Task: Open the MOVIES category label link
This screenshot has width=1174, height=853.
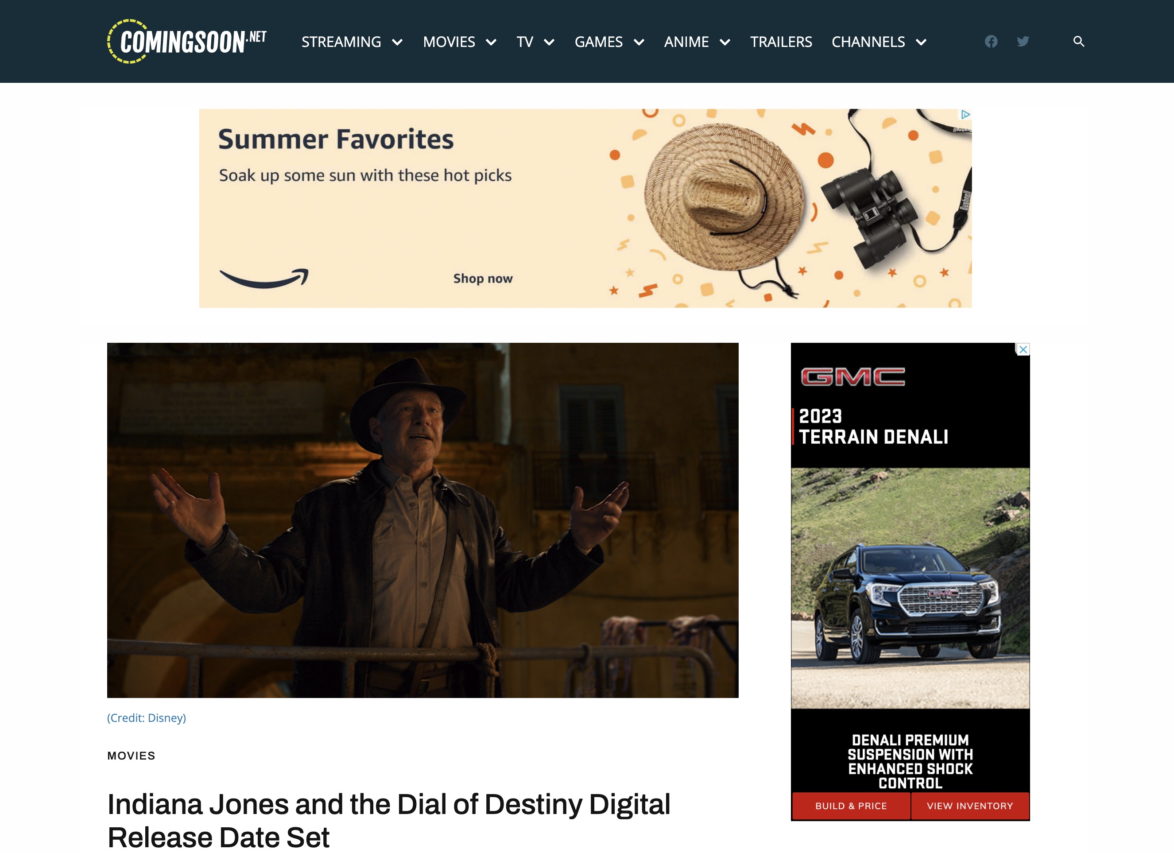Action: (x=131, y=755)
